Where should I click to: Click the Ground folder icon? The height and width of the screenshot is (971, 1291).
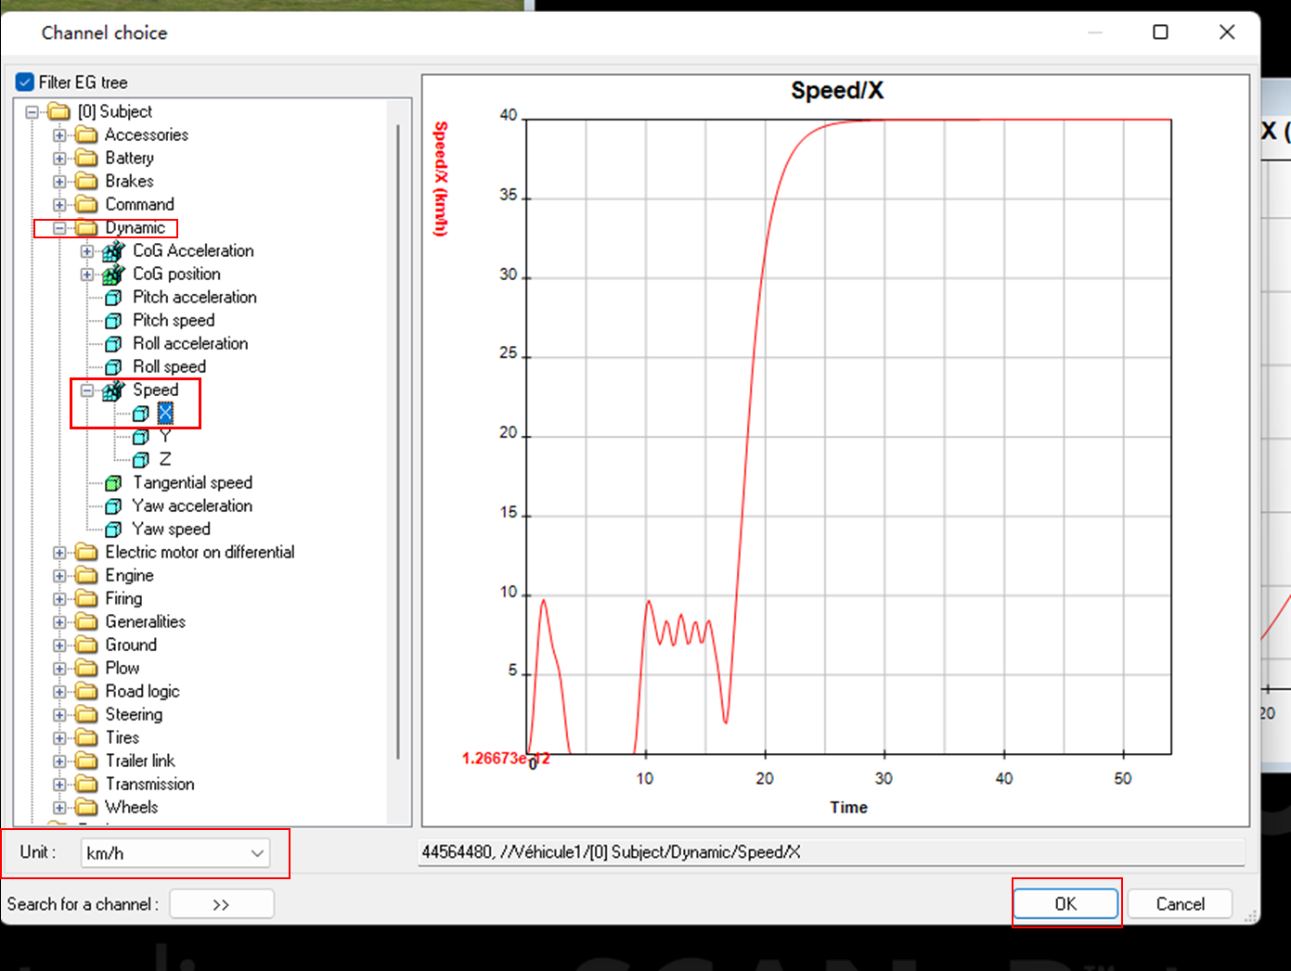pos(86,645)
